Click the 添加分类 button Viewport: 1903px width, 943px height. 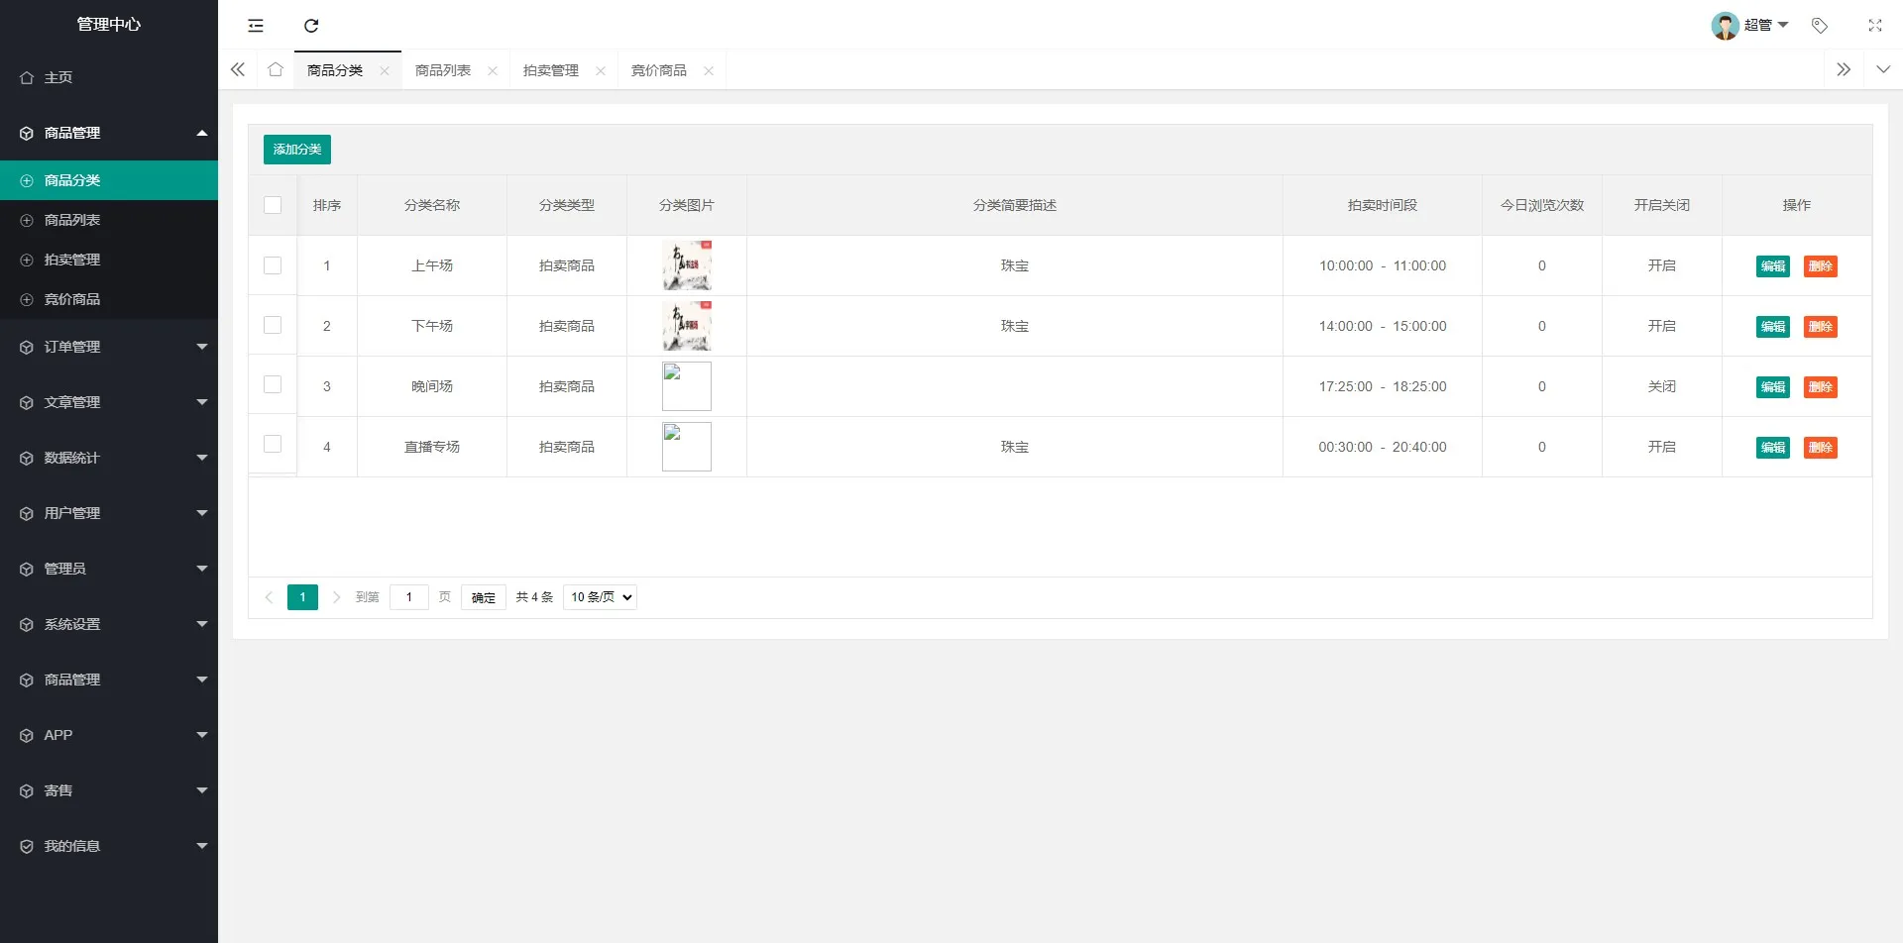point(297,150)
